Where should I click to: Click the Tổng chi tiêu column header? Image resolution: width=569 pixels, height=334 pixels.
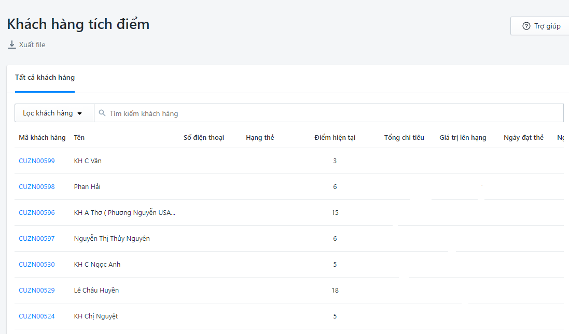pyautogui.click(x=404, y=137)
